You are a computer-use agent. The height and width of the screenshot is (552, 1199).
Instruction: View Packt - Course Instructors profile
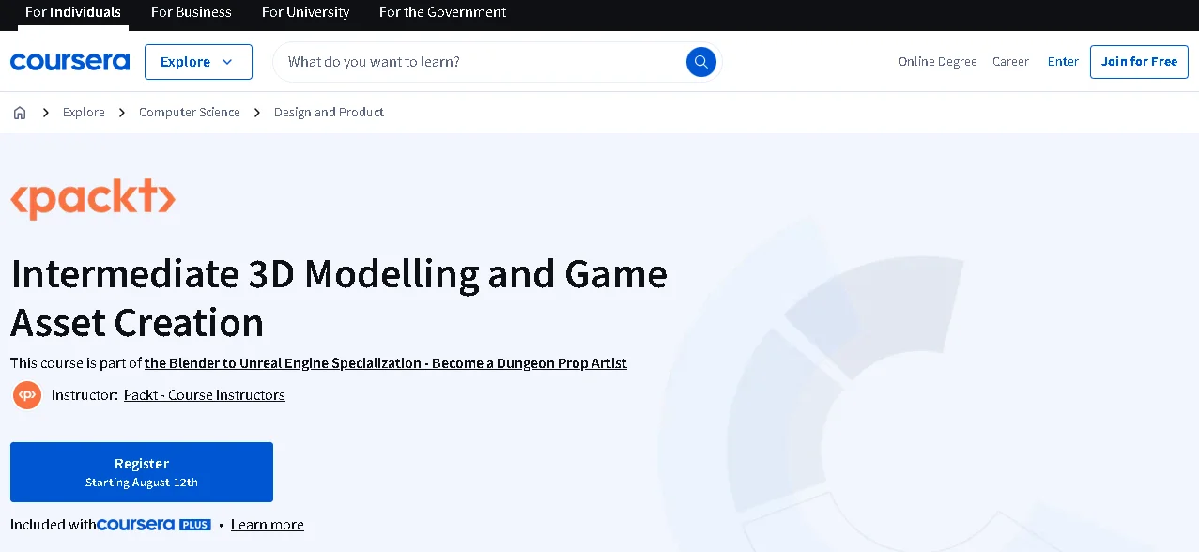tap(204, 394)
